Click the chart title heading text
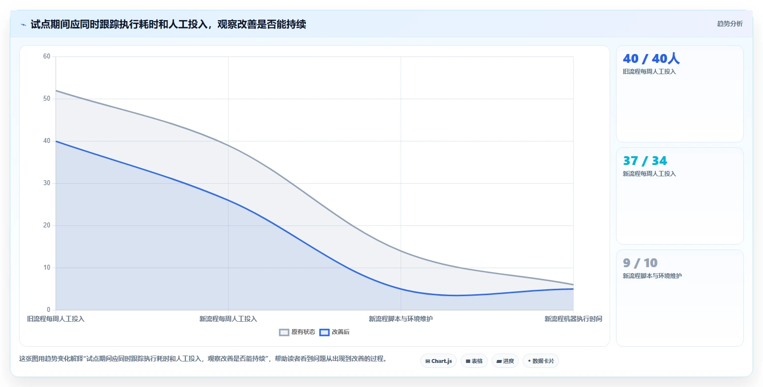 168,24
